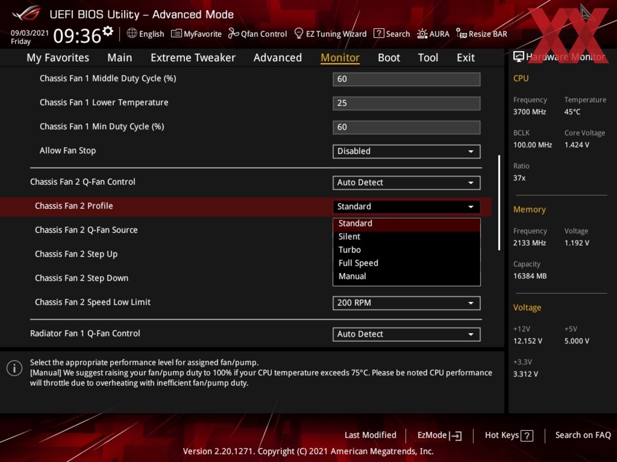The height and width of the screenshot is (462, 617).
Task: Click the Last Modified button
Action: pos(370,435)
